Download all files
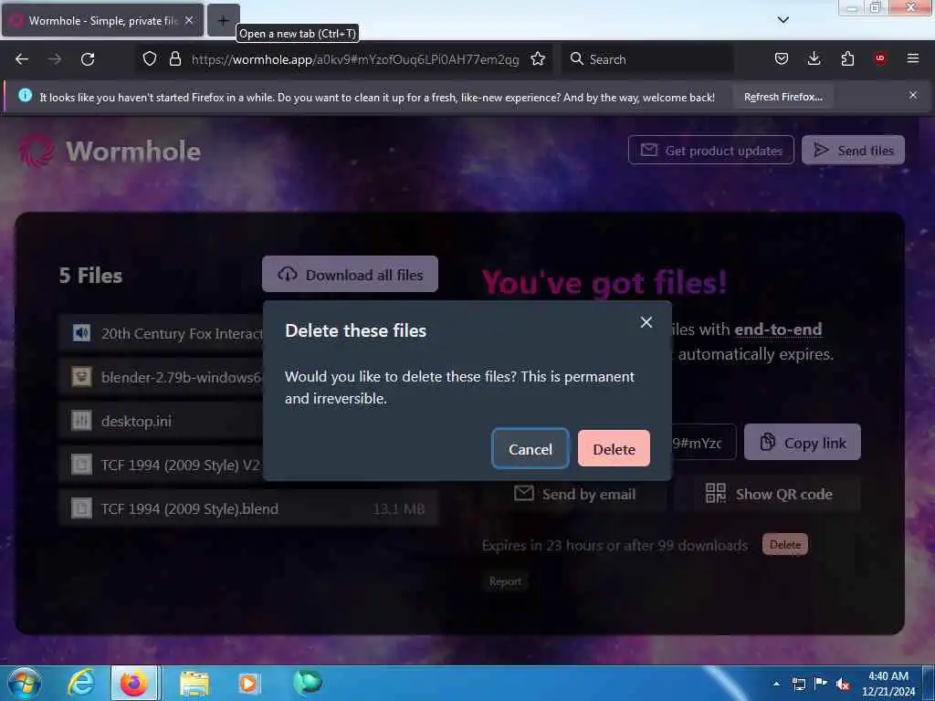The height and width of the screenshot is (701, 935). click(350, 274)
